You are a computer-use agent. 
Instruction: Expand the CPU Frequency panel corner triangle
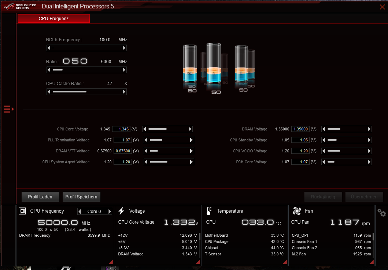[x=111, y=262]
